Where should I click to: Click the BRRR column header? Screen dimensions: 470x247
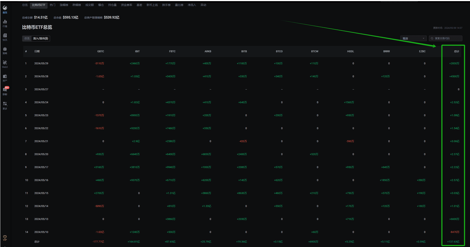[386, 51]
